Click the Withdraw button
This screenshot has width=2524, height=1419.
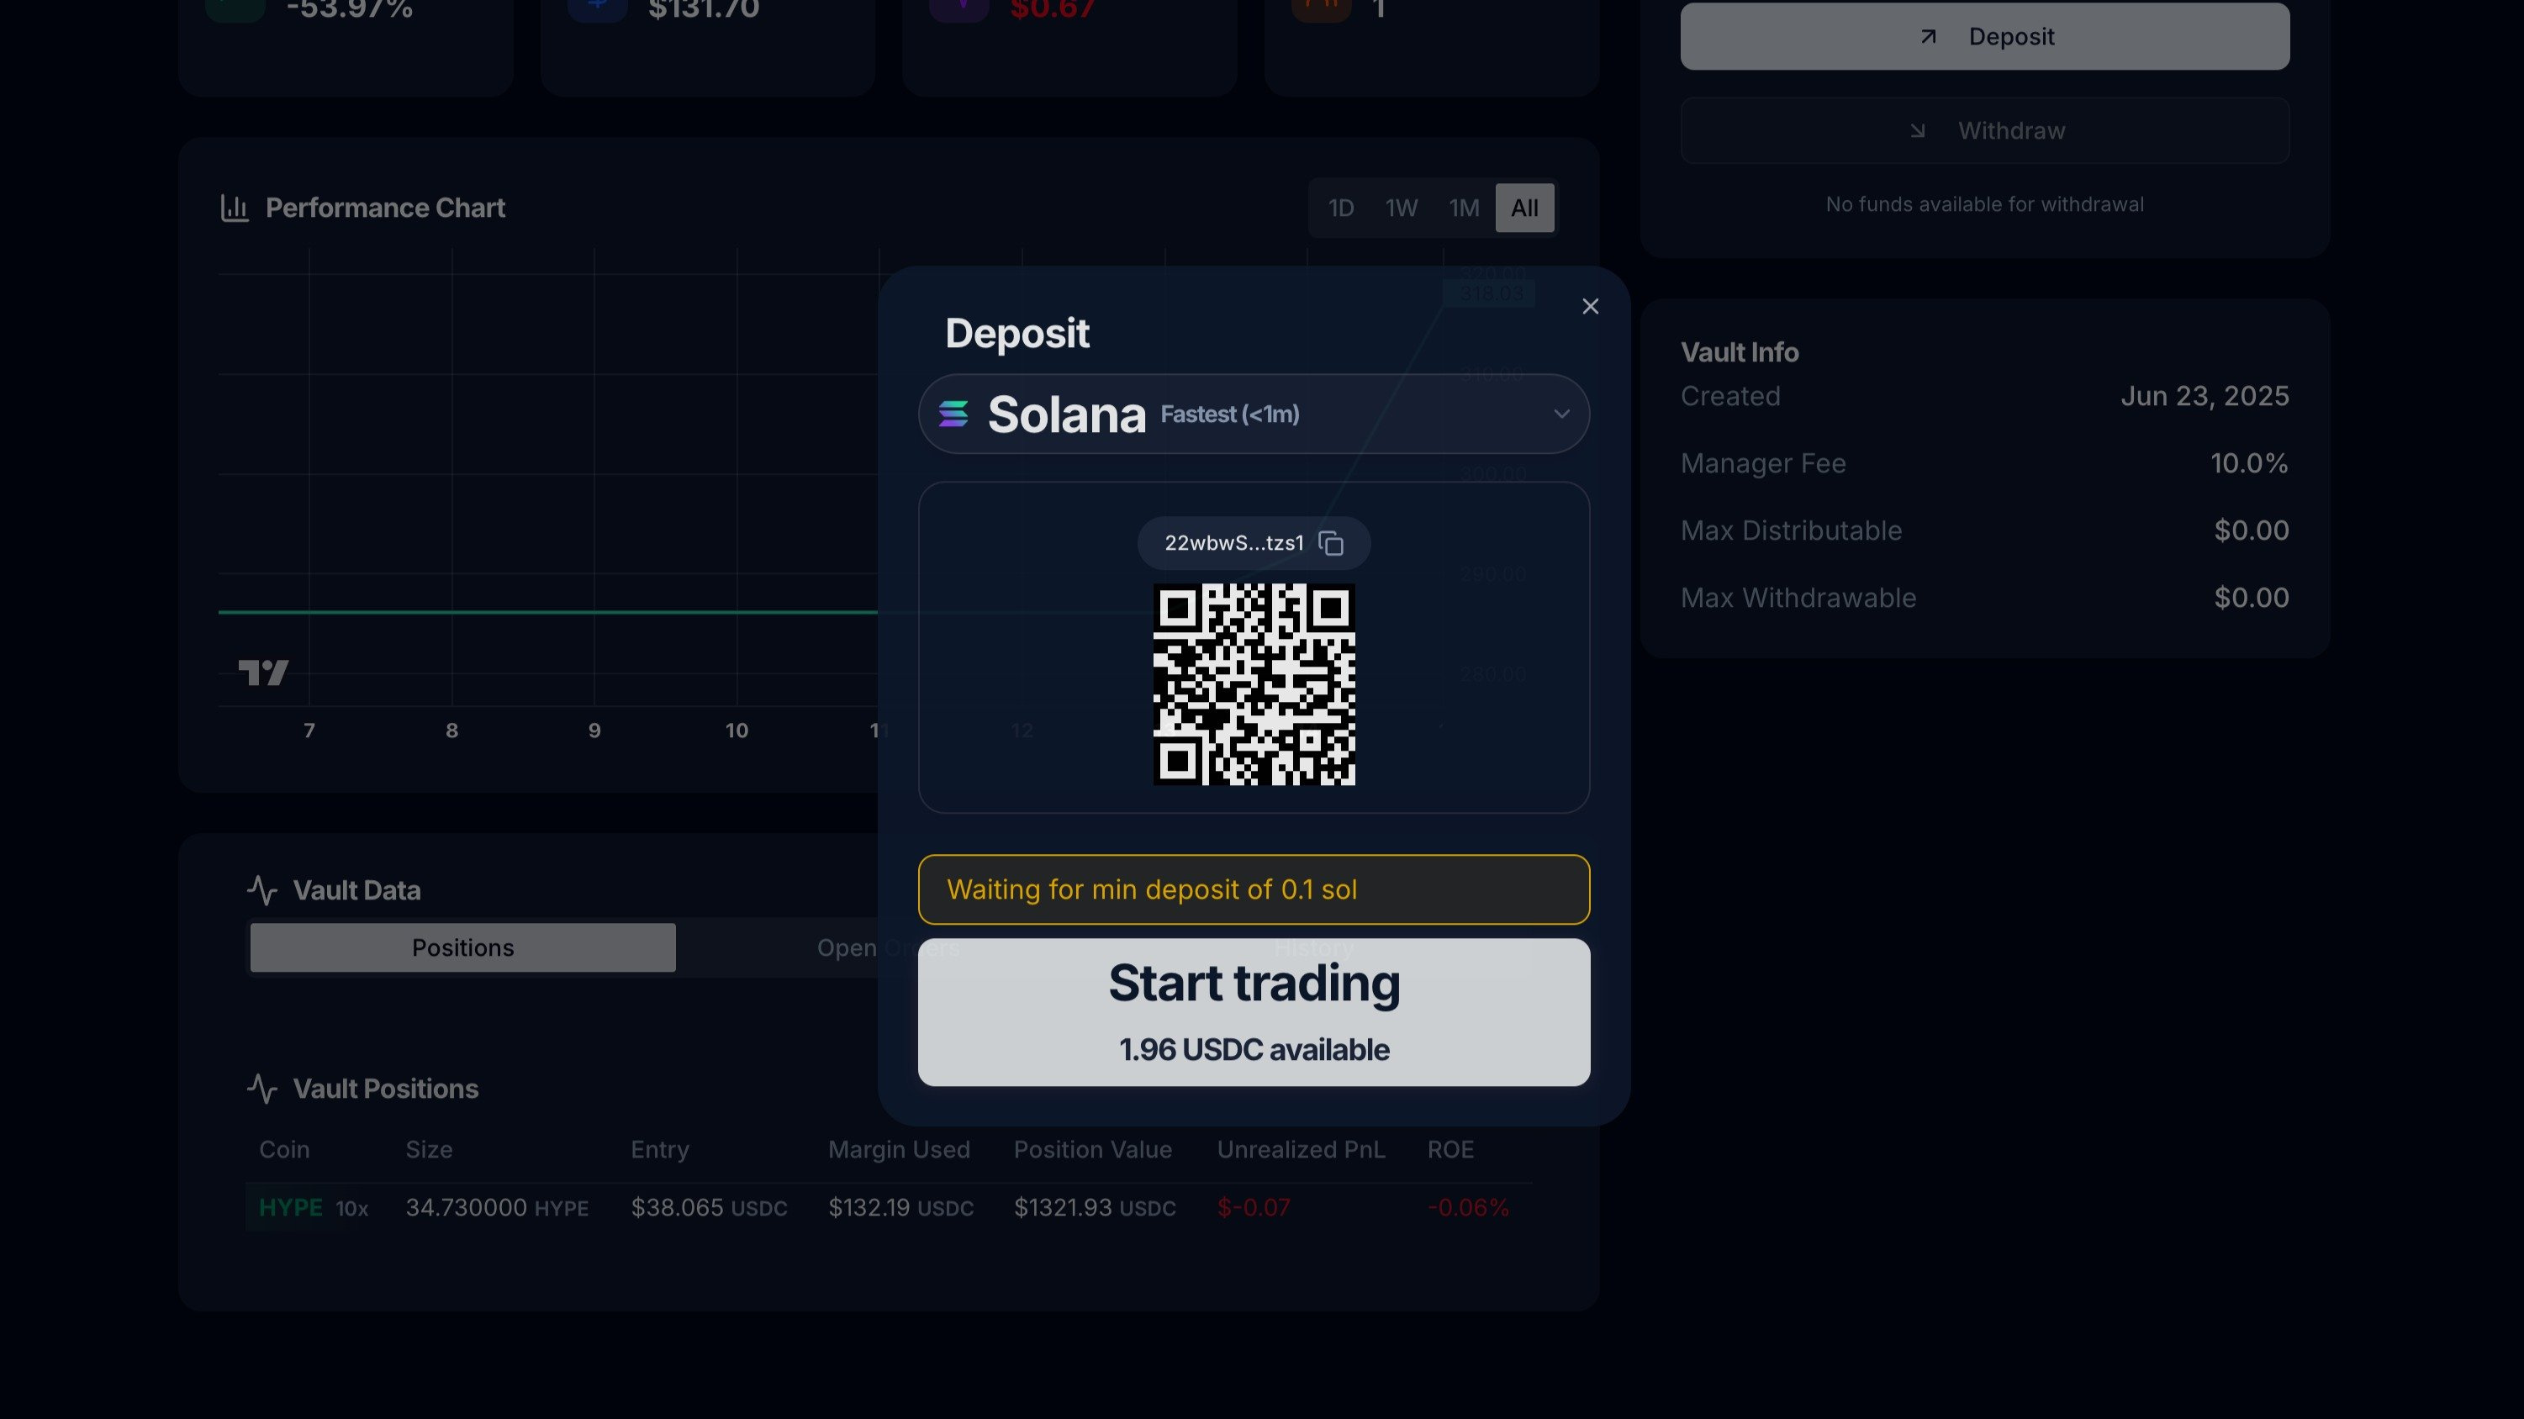[x=1984, y=130]
